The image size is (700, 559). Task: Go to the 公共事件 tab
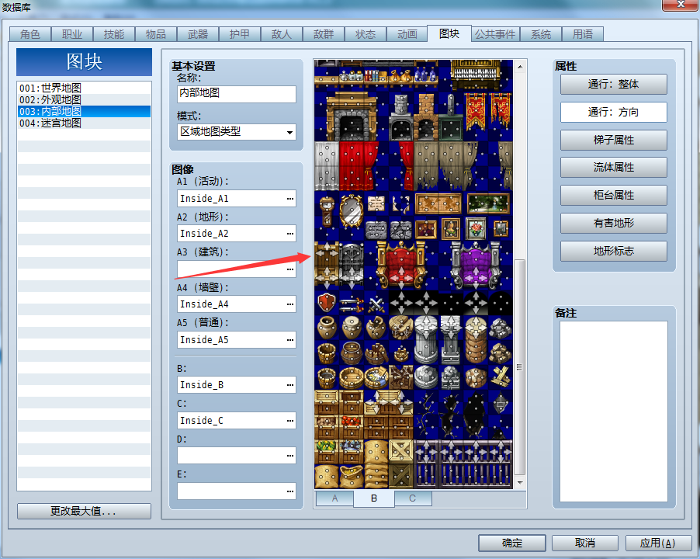[495, 34]
